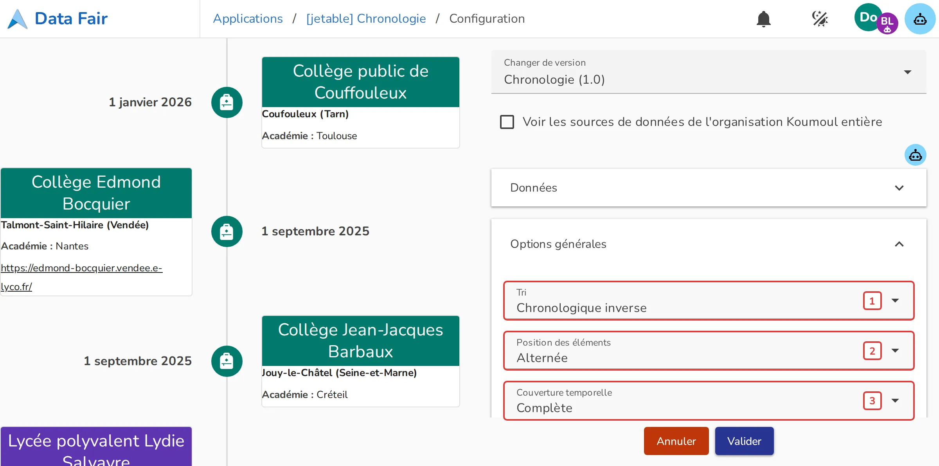Open the Position des éléments dropdown
The image size is (939, 466).
pos(709,350)
